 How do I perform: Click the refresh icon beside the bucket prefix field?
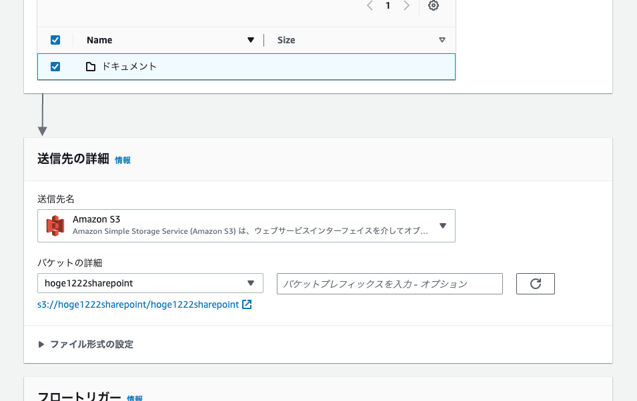[535, 283]
